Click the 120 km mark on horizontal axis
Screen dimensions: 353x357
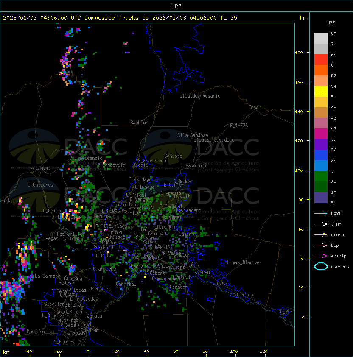(x=263, y=351)
